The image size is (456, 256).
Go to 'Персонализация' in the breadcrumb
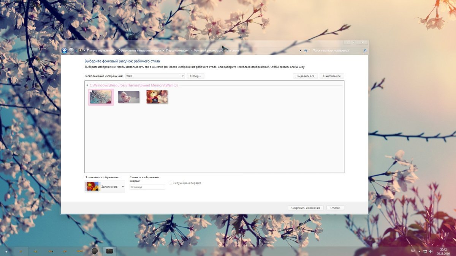[177, 50]
